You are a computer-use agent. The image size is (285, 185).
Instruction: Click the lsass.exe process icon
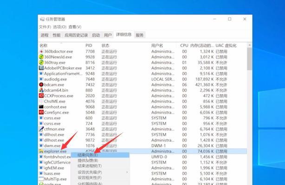coord(41,173)
